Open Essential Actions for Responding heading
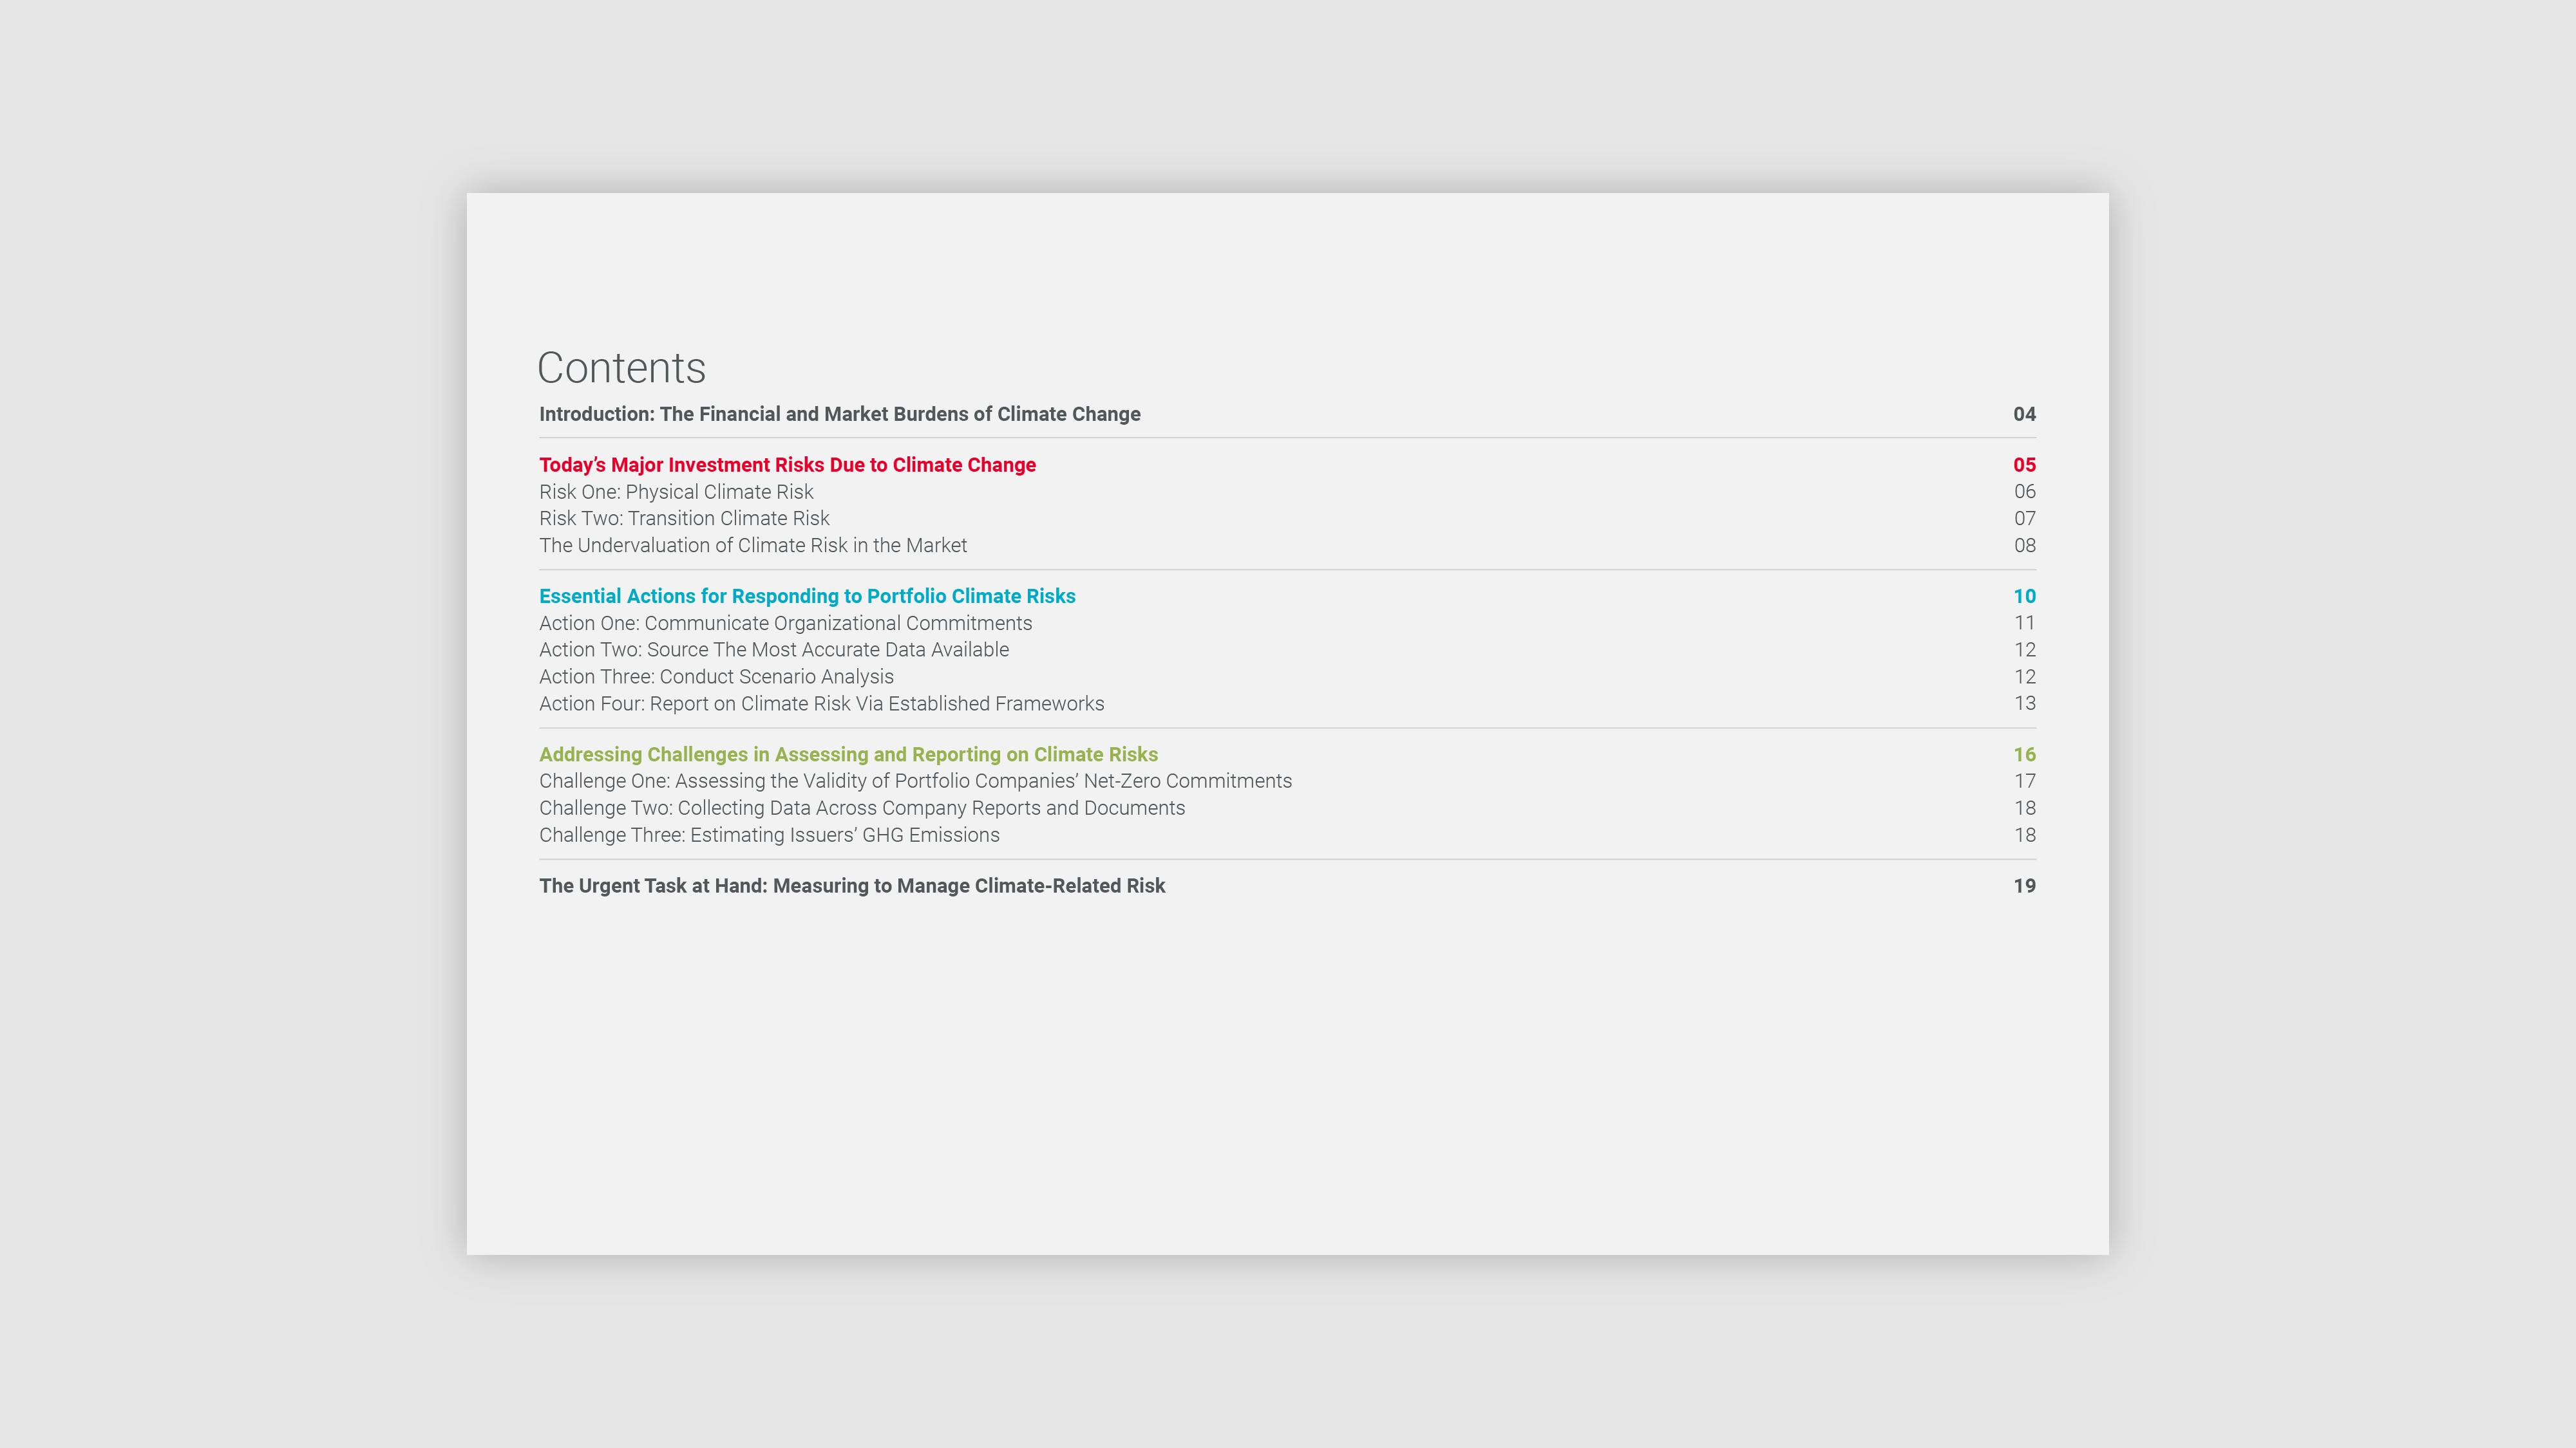 [x=807, y=597]
